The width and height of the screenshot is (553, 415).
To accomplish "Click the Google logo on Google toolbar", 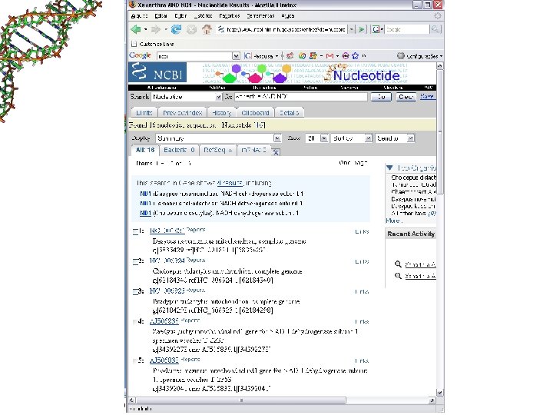I will tap(141, 55).
